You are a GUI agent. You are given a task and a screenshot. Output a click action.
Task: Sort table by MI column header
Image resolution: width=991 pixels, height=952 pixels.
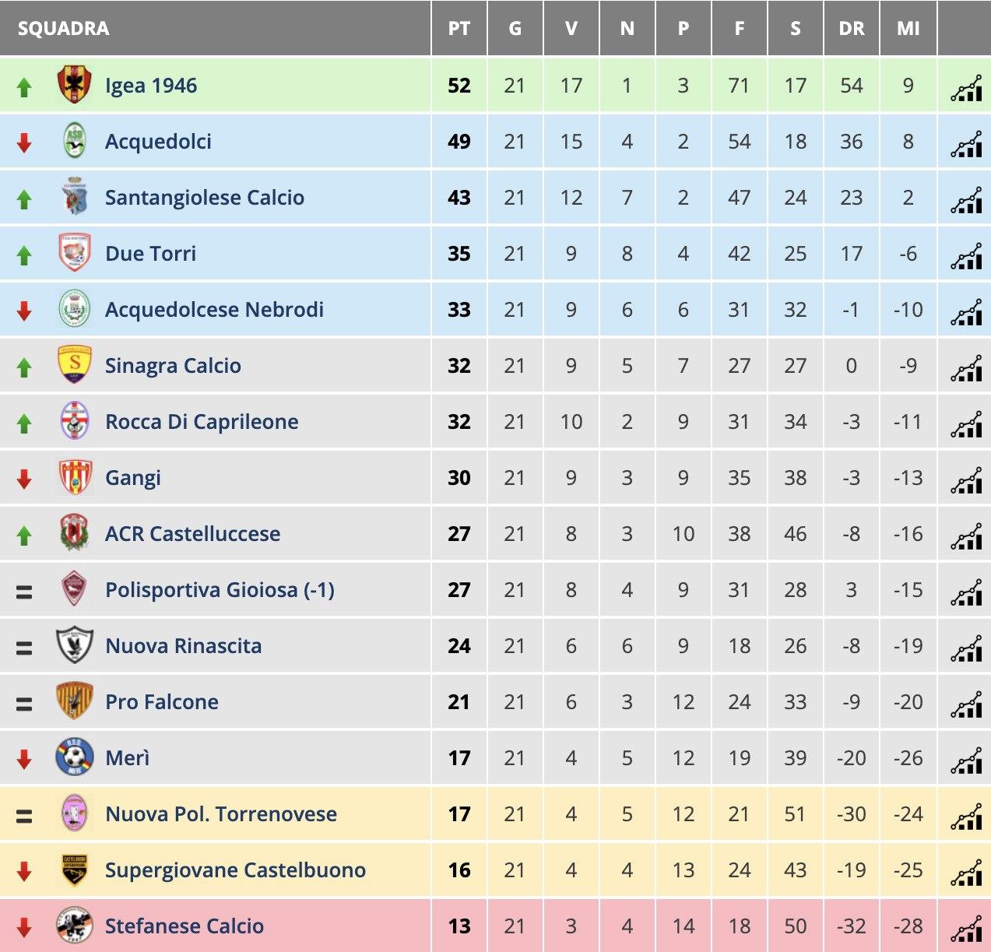(x=908, y=29)
